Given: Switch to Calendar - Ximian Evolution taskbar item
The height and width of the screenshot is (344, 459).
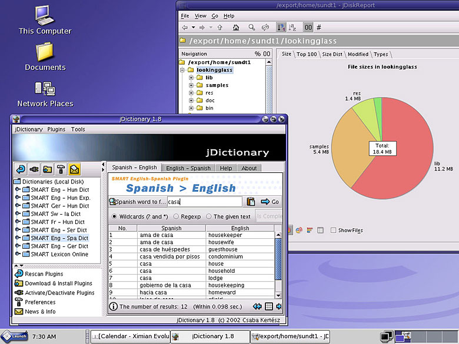Looking at the screenshot, I should click(130, 336).
